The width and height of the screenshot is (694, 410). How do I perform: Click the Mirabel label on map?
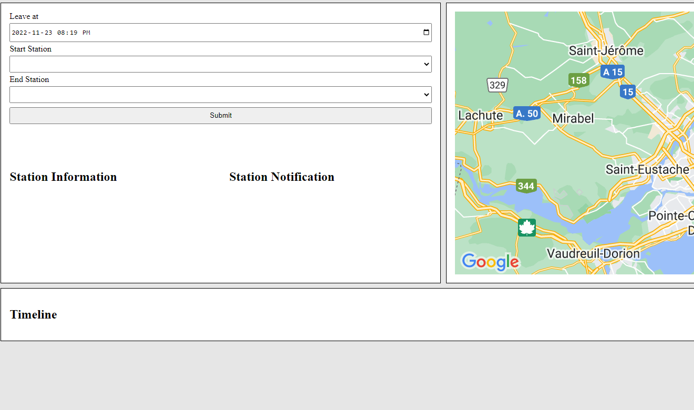573,118
